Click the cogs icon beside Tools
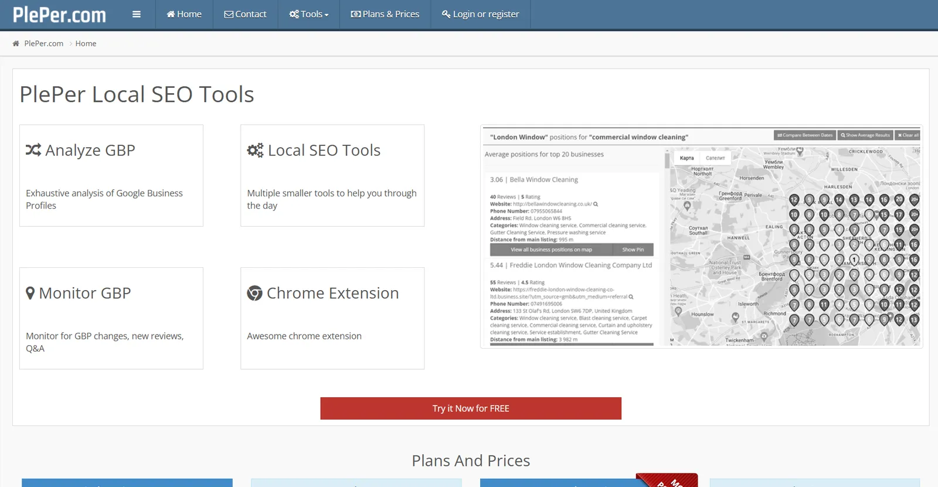 click(x=294, y=14)
